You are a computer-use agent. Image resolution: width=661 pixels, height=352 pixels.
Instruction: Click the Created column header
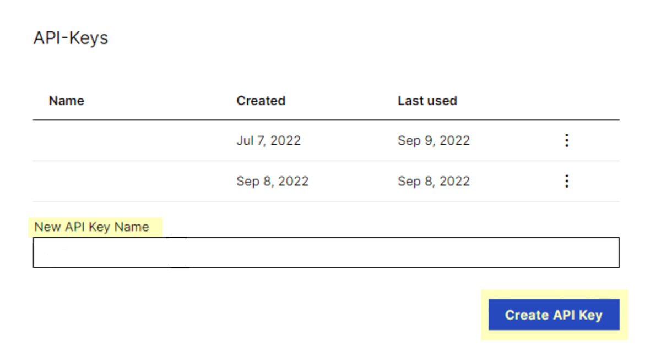tap(261, 101)
